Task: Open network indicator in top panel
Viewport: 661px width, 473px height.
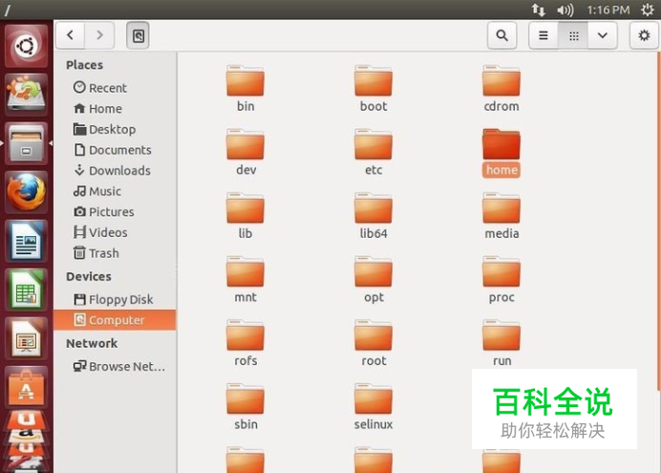Action: [x=538, y=10]
